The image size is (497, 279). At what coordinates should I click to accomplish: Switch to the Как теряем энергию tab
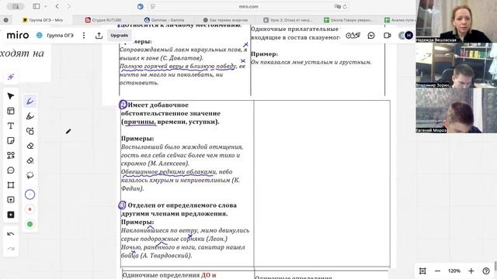point(225,20)
